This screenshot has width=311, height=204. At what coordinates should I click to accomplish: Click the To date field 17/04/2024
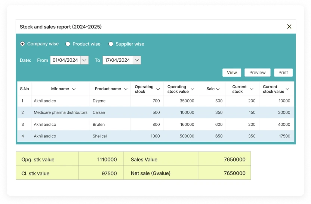117,60
